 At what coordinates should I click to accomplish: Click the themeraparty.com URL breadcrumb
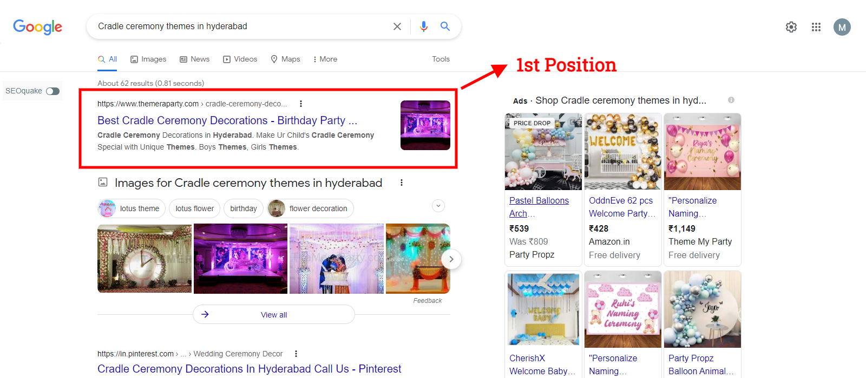tap(192, 104)
